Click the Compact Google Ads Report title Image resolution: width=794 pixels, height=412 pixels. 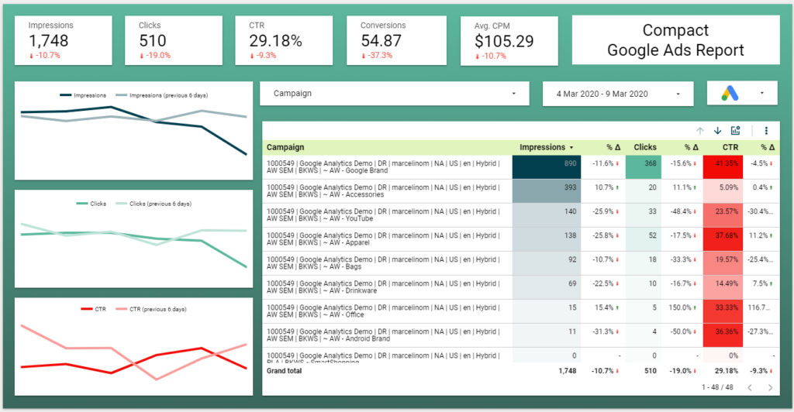click(x=675, y=40)
